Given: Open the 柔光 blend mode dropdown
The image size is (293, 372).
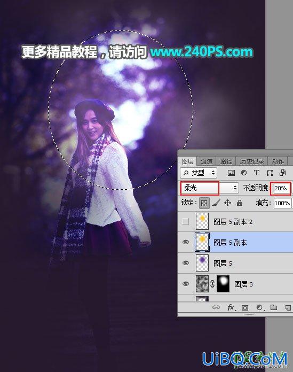Looking at the screenshot, I should [x=209, y=188].
